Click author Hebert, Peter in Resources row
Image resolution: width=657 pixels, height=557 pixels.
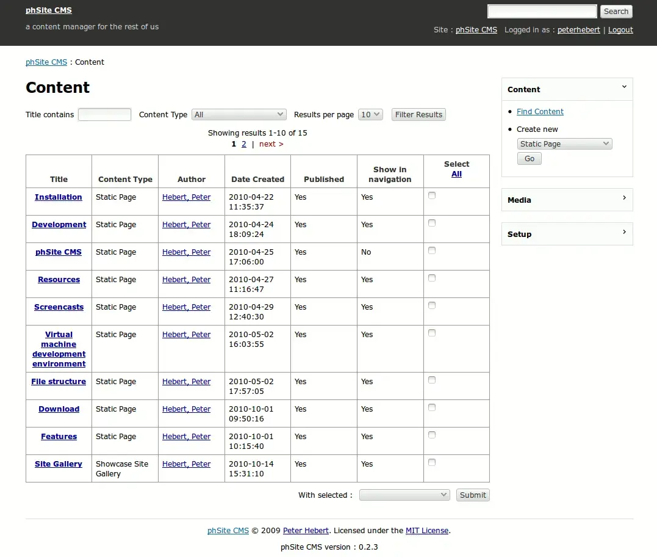pos(187,279)
